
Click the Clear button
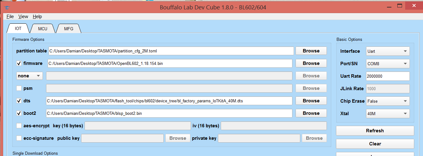click(375, 144)
